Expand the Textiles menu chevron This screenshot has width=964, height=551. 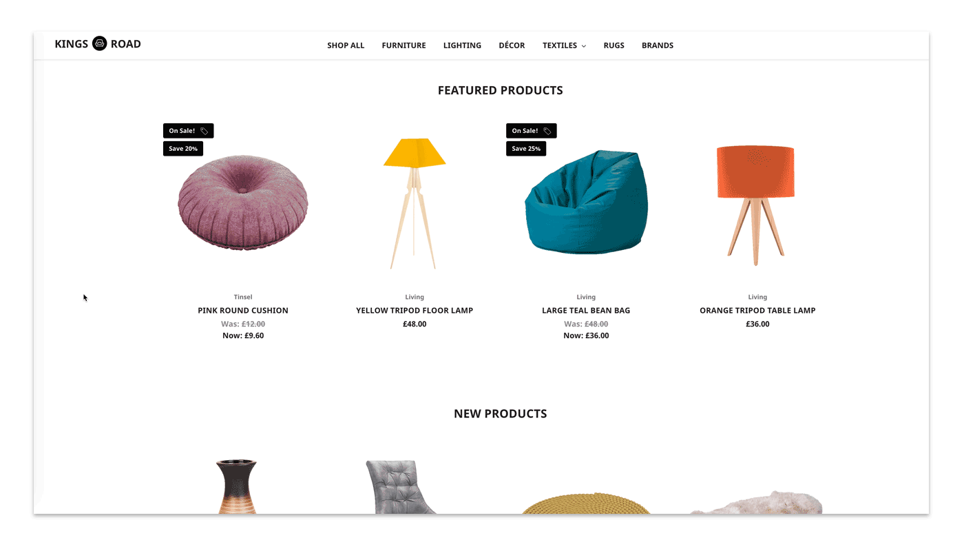click(584, 46)
